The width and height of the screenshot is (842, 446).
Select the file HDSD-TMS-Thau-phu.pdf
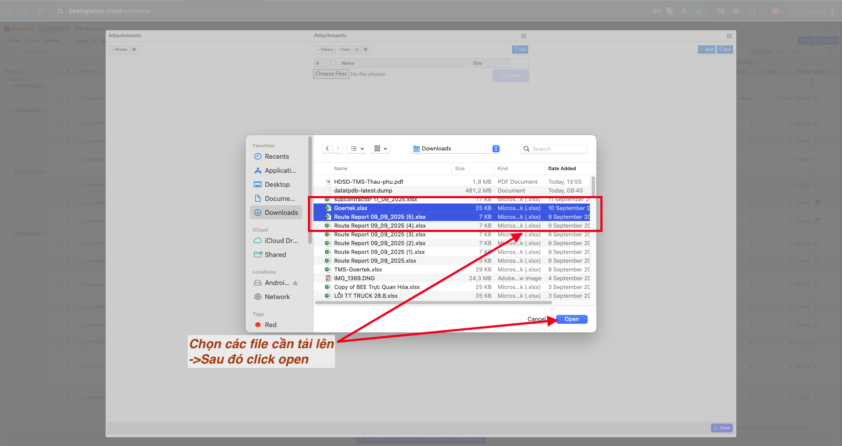[368, 182]
